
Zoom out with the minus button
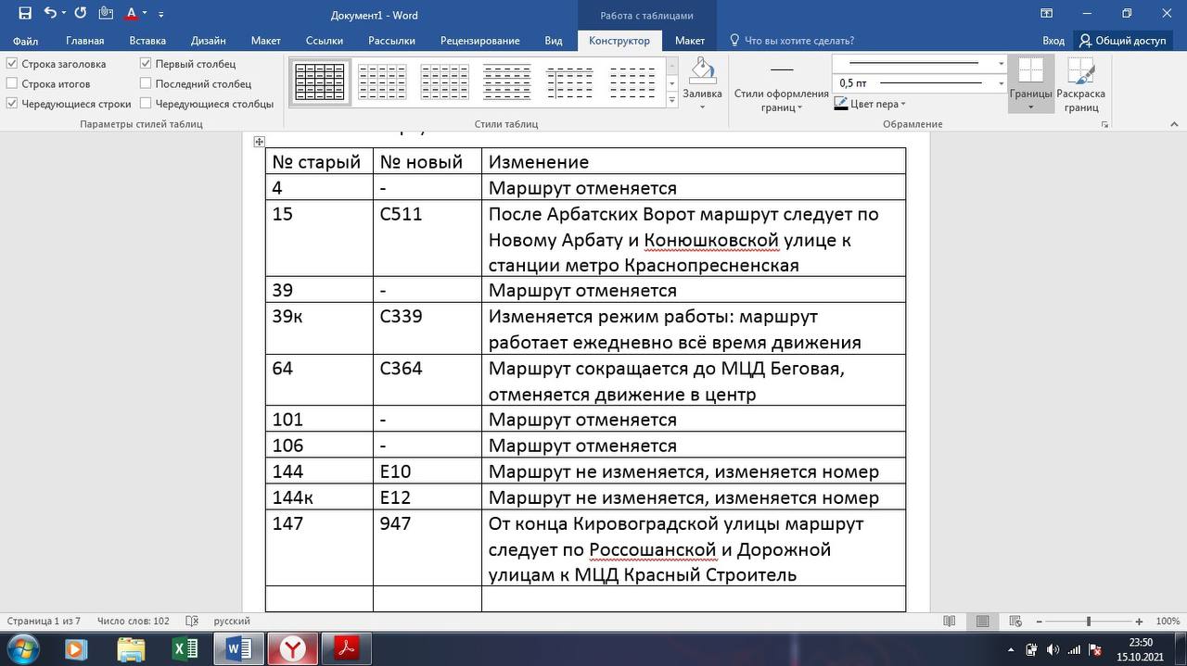click(1039, 622)
